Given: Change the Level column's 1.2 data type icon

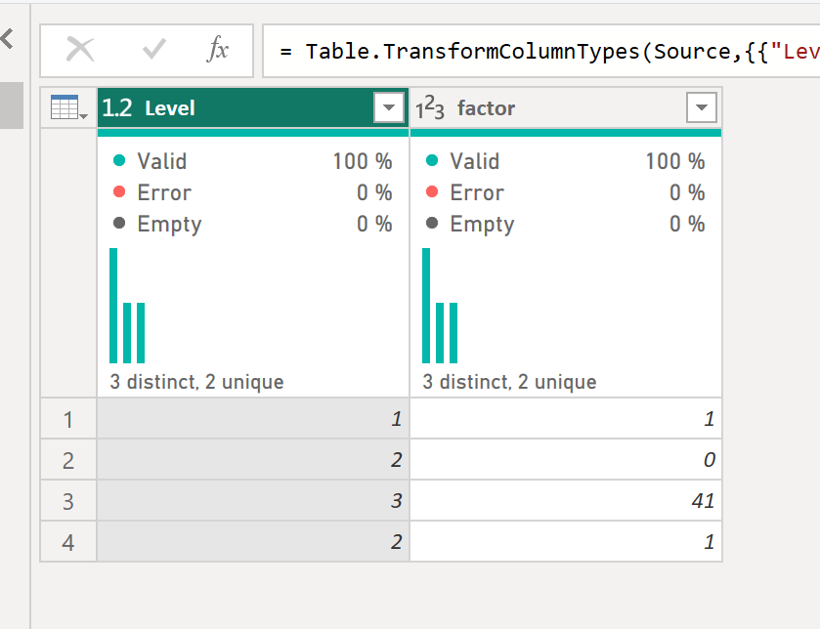Looking at the screenshot, I should pos(116,108).
